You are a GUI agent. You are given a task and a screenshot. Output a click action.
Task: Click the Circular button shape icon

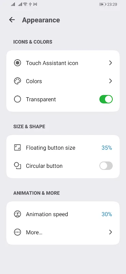(x=17, y=166)
